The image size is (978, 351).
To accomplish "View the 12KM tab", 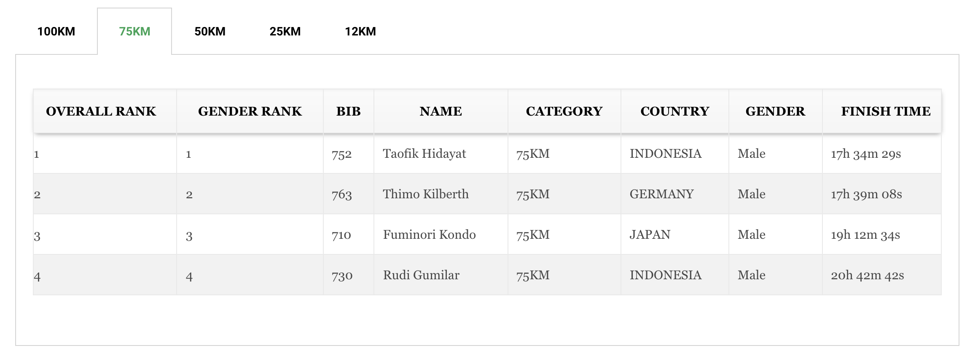I will coord(360,32).
